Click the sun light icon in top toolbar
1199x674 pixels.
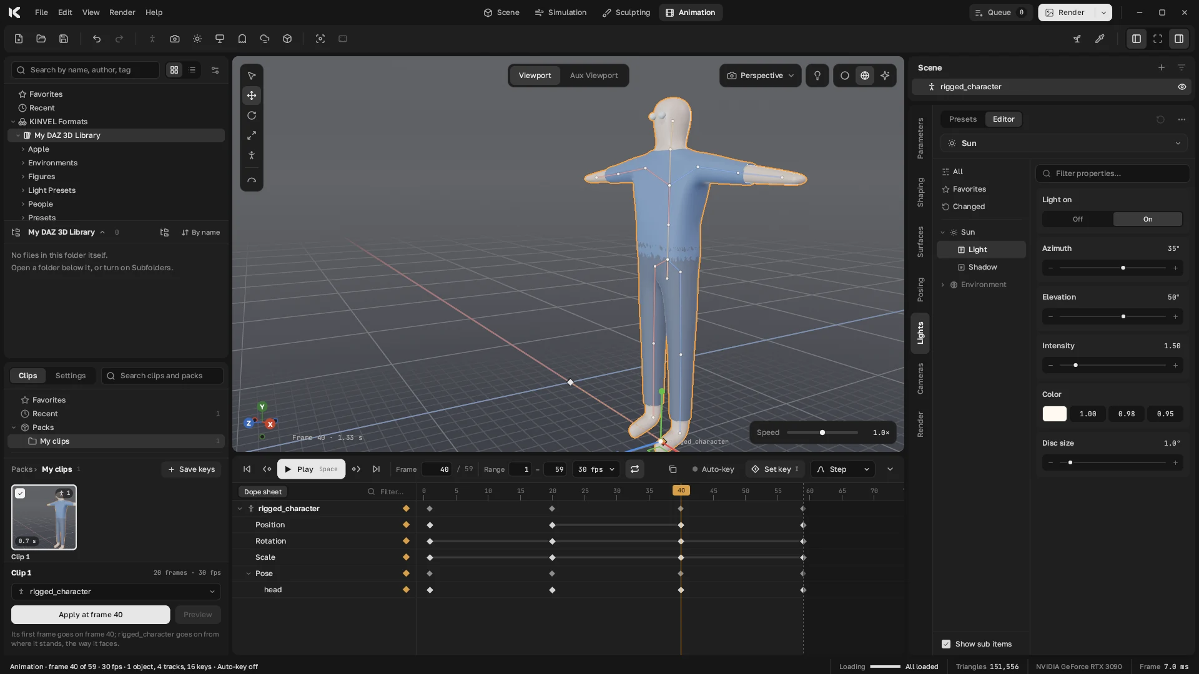point(197,39)
